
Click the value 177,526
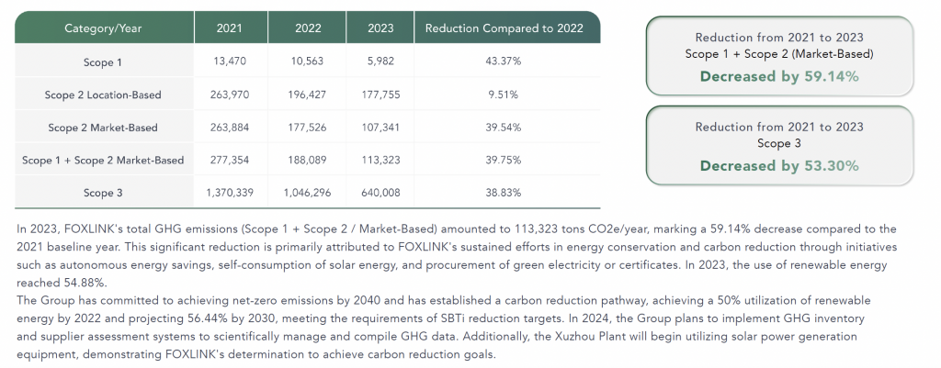[308, 127]
